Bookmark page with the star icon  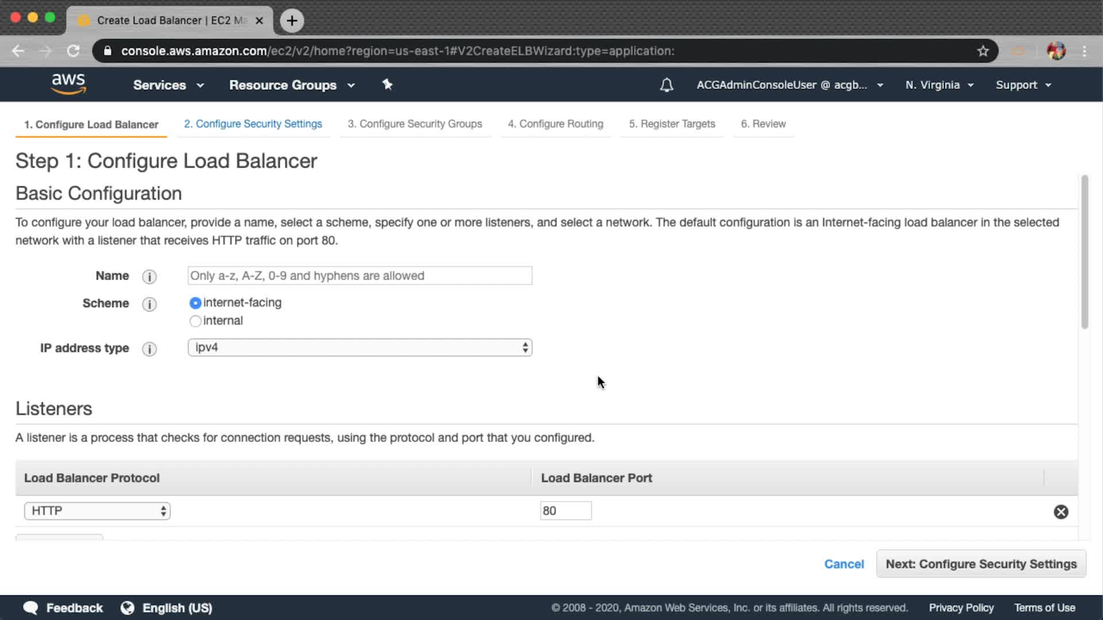click(983, 51)
